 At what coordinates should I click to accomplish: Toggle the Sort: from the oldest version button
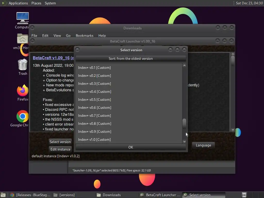131,59
